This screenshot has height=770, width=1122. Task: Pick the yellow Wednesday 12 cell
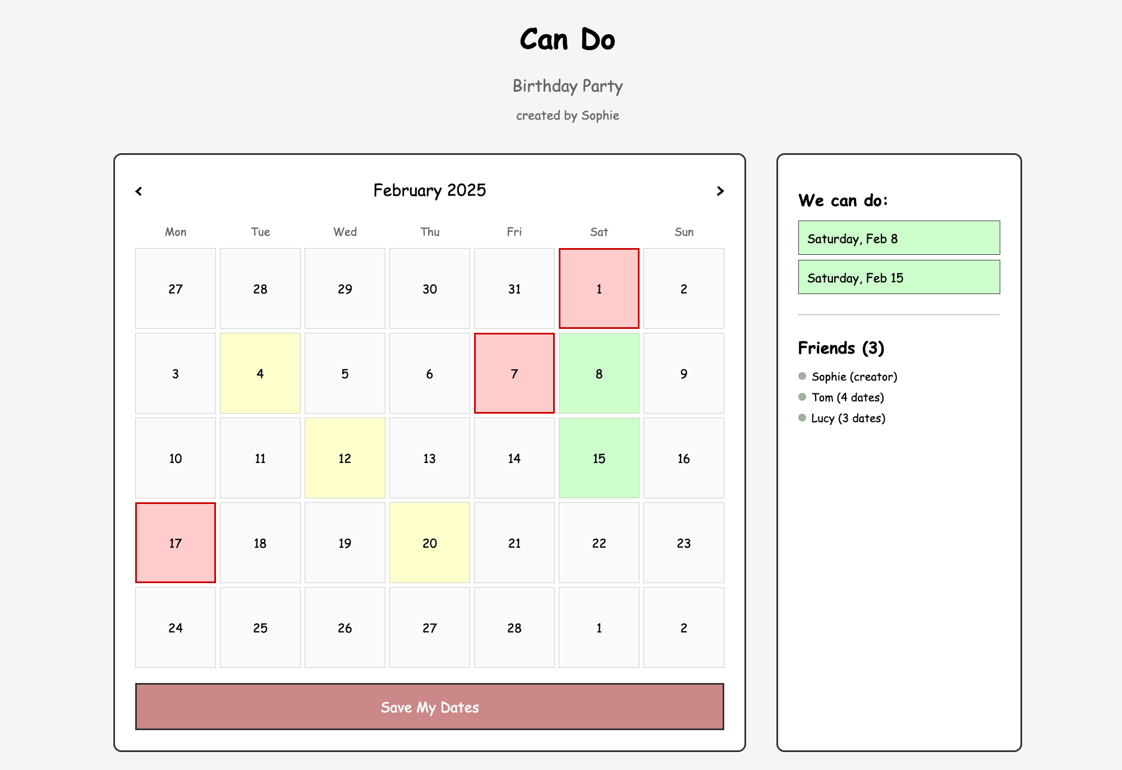[344, 458]
